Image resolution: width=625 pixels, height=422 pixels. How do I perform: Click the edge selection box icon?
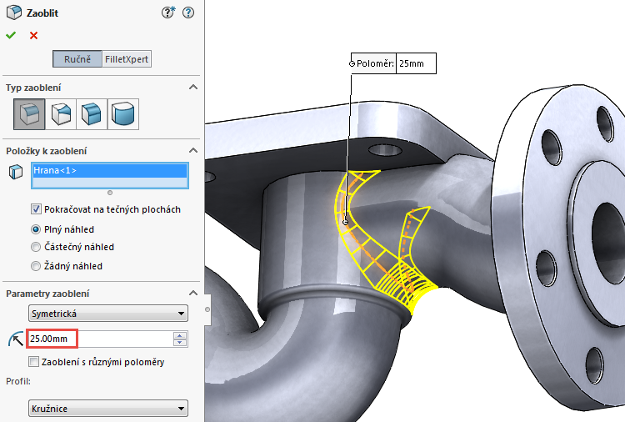(x=16, y=172)
